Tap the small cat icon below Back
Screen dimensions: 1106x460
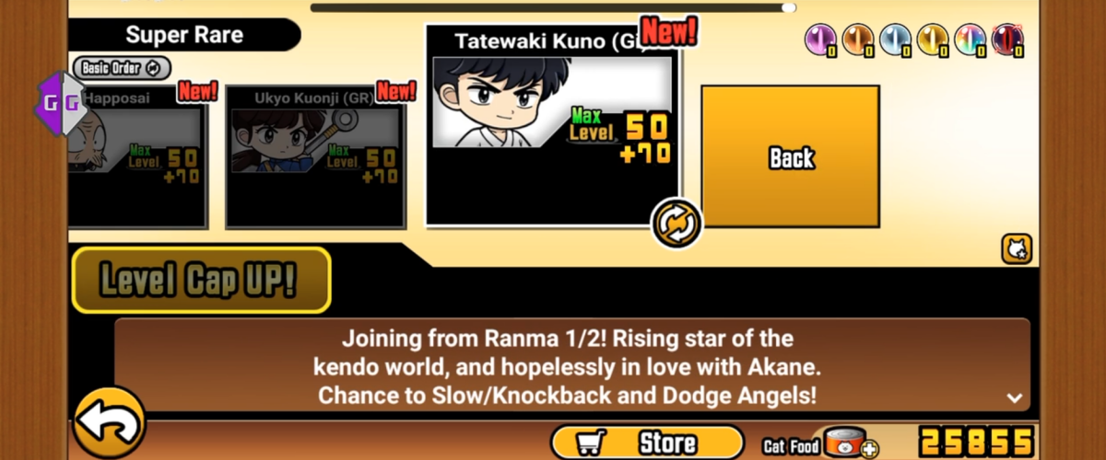click(x=1017, y=248)
